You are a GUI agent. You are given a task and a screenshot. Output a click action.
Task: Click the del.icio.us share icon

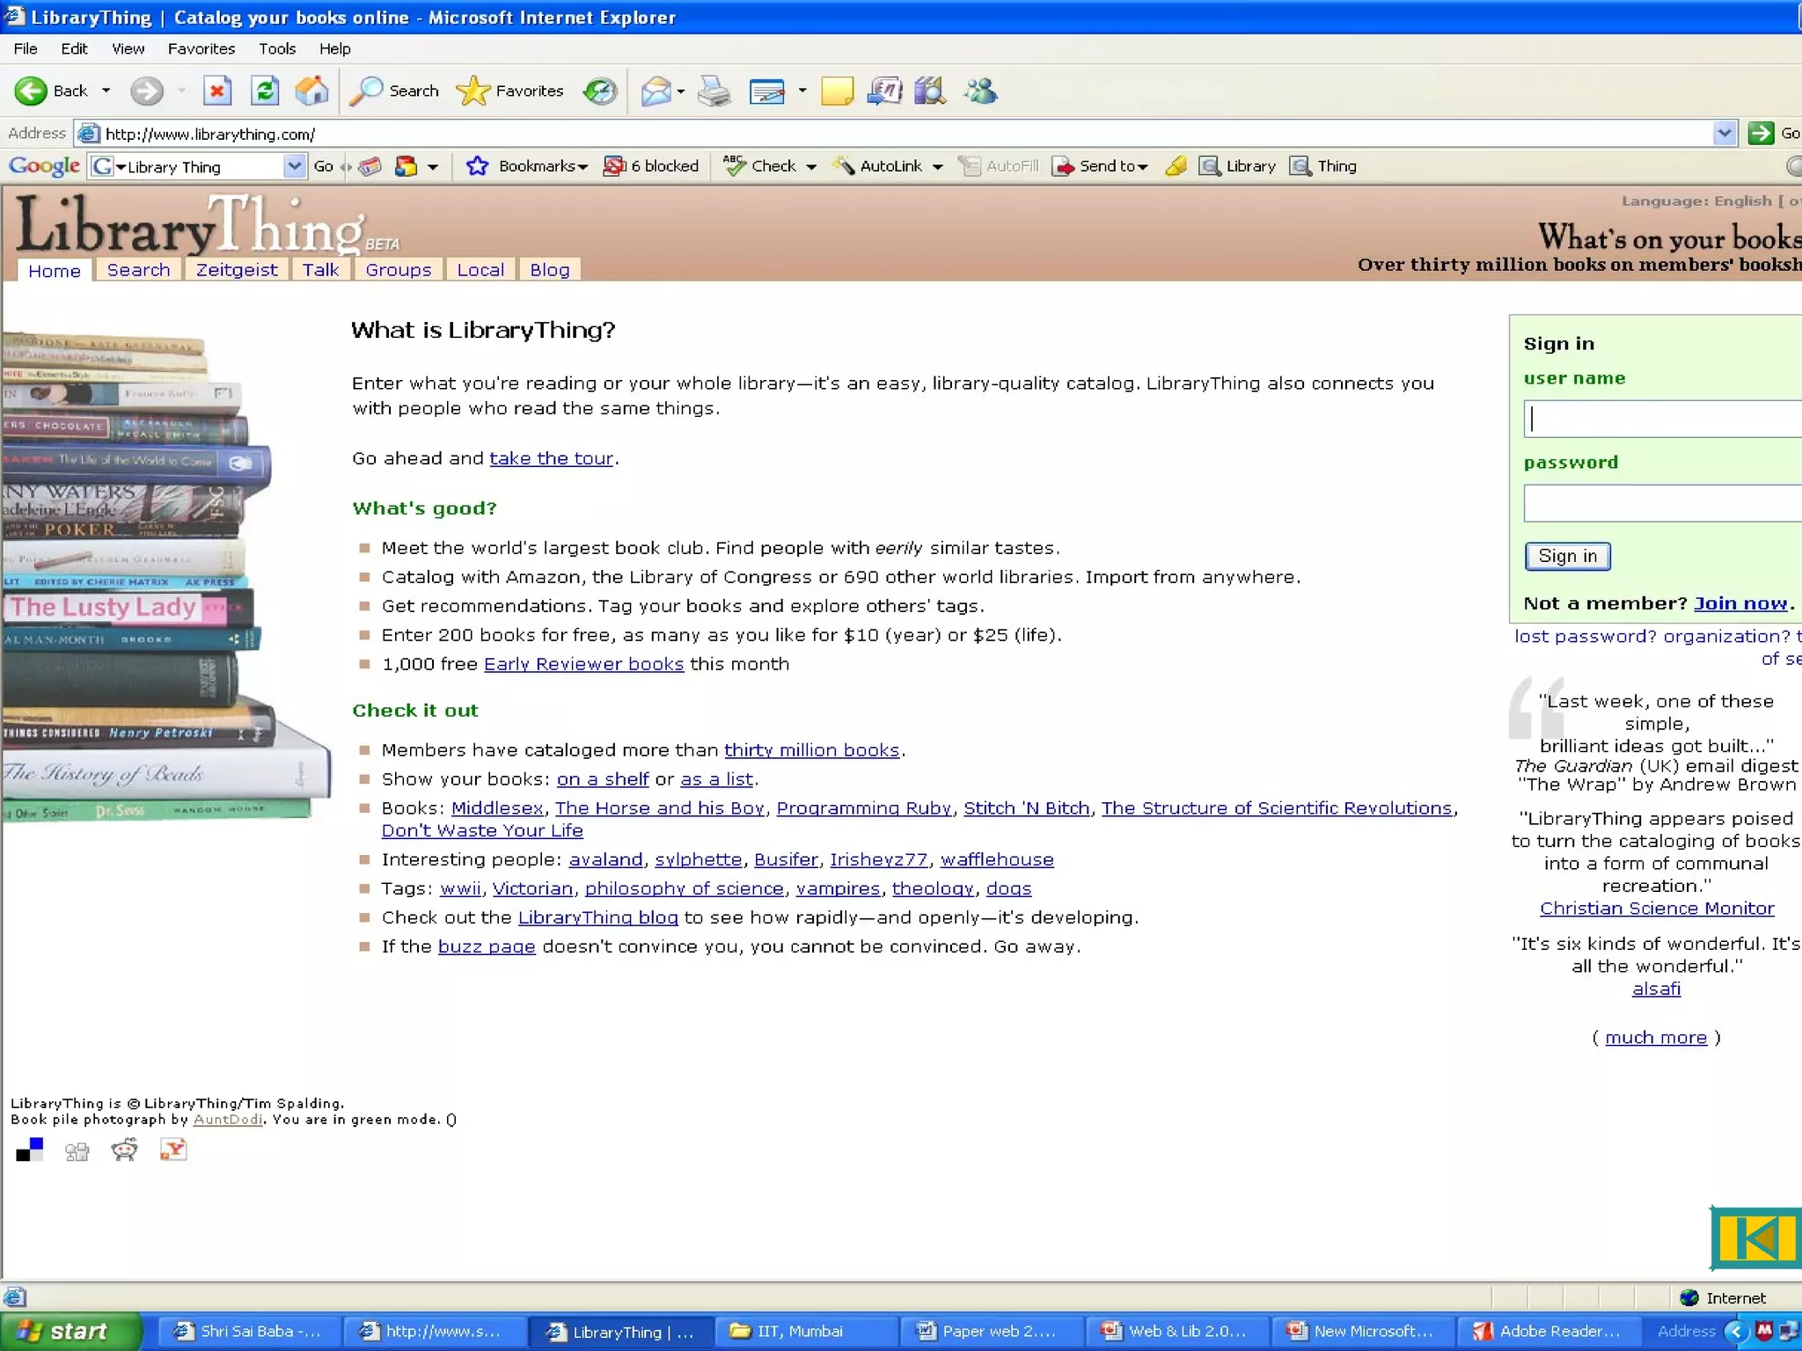coord(29,1150)
